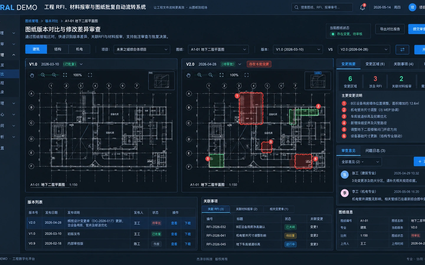425x265 pixels.
Task: Click V1.0 fullscreen icon right of 100%
Action: pyautogui.click(x=90, y=75)
